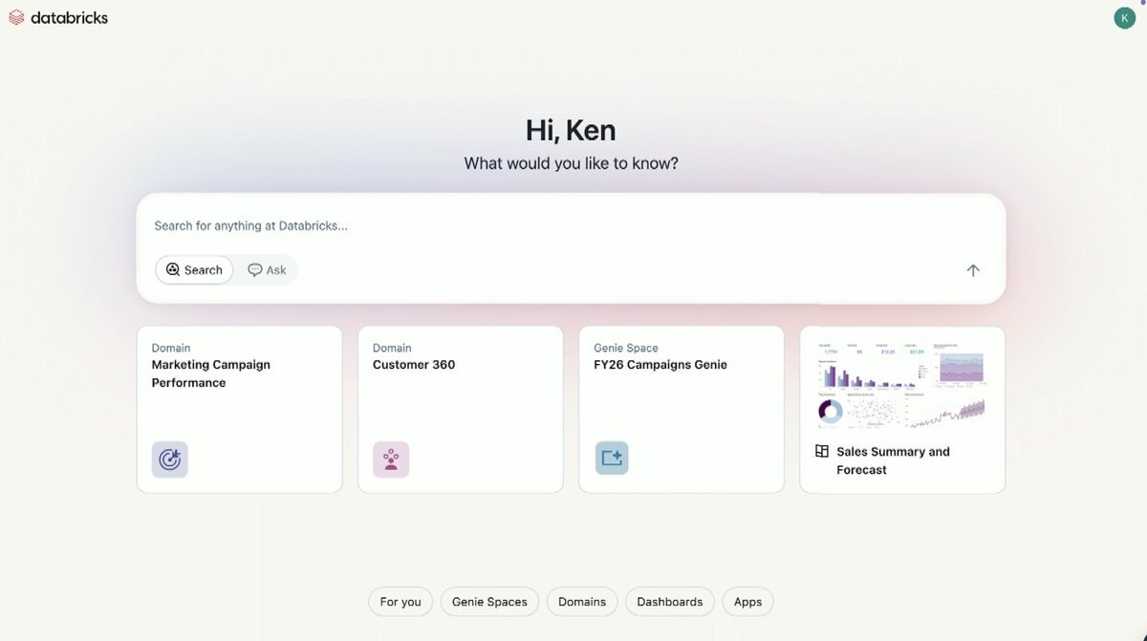Select the Apps filter

747,602
